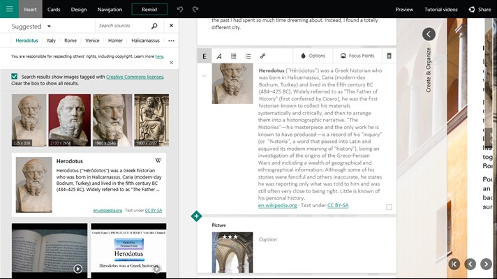Show more suggested topics ellipsis
This screenshot has height=279, width=497.
171,41
